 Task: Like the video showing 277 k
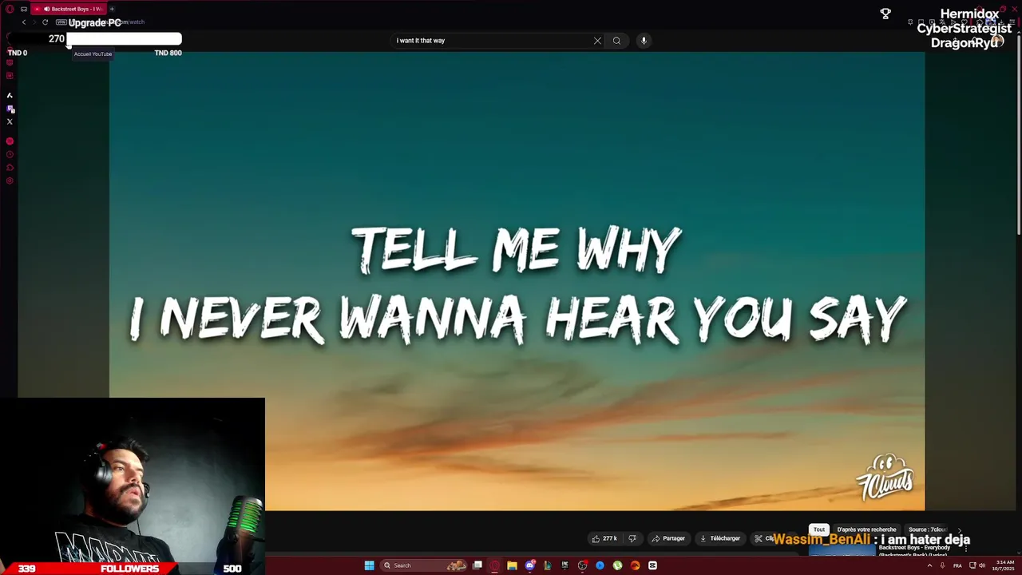point(604,538)
